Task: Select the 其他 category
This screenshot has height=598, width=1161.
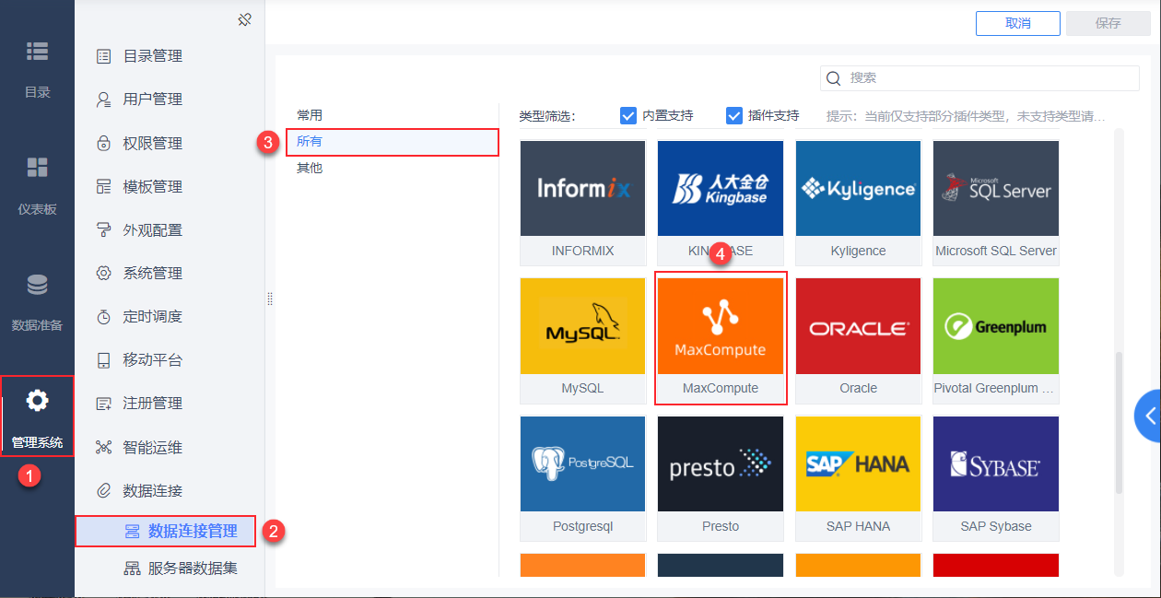Action: pyautogui.click(x=310, y=169)
